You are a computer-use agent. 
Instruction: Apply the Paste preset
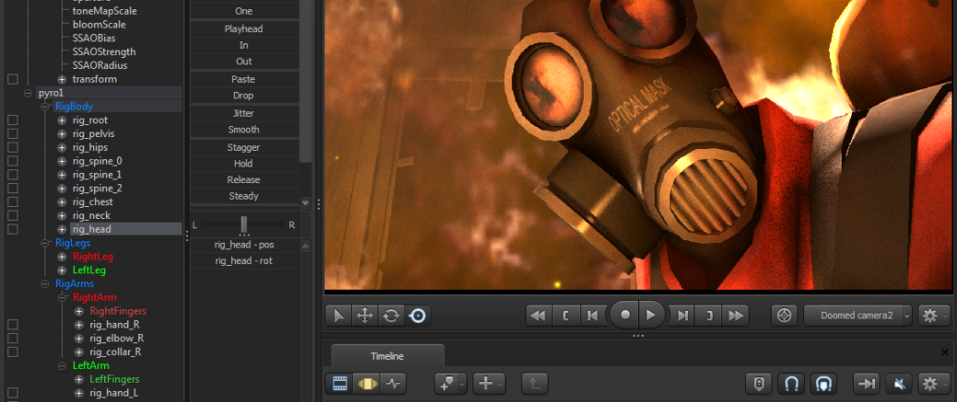pyautogui.click(x=244, y=79)
